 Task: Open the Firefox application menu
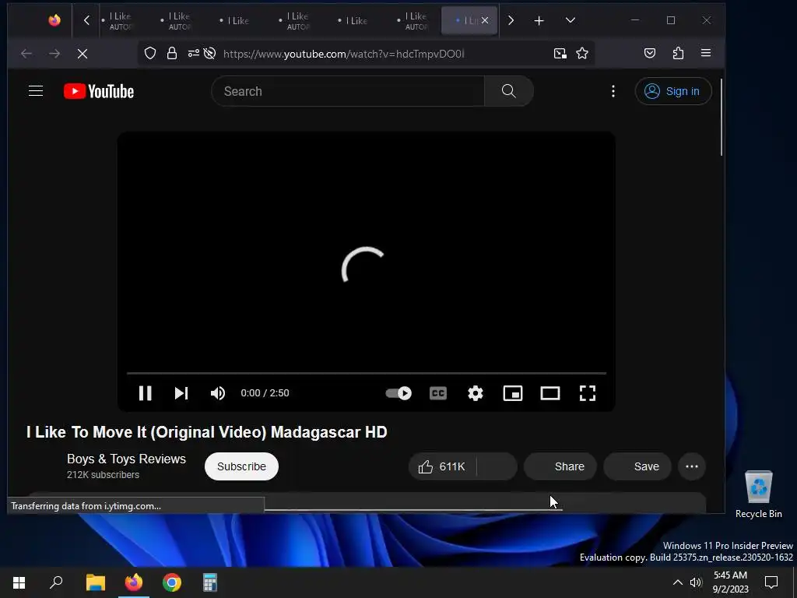706,54
